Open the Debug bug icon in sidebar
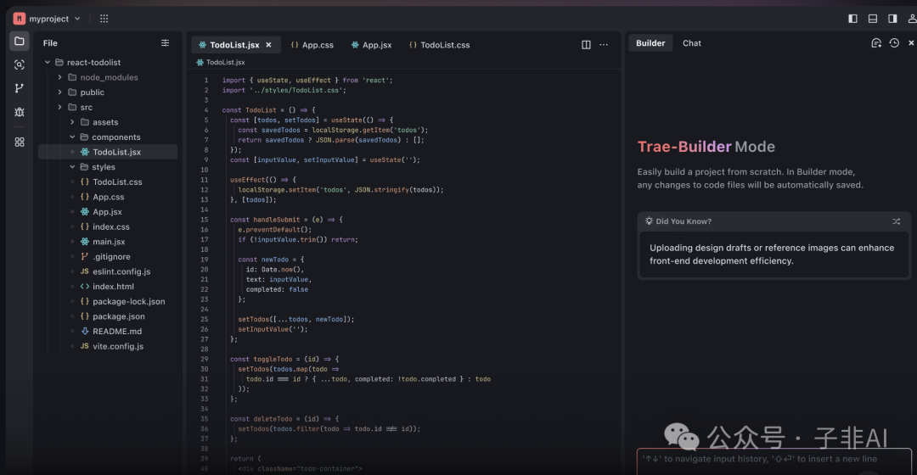The width and height of the screenshot is (917, 475). [x=20, y=112]
